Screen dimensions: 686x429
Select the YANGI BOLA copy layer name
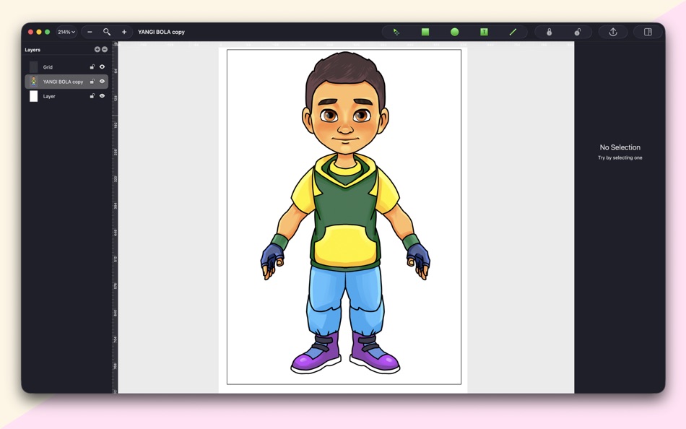63,82
